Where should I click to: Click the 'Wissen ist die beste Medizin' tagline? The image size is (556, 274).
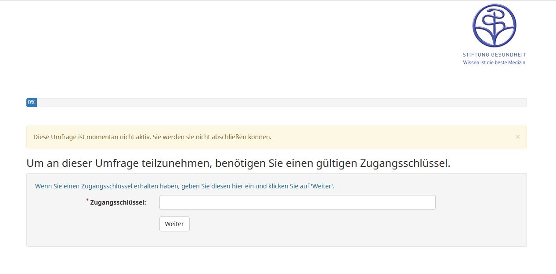[x=494, y=62]
